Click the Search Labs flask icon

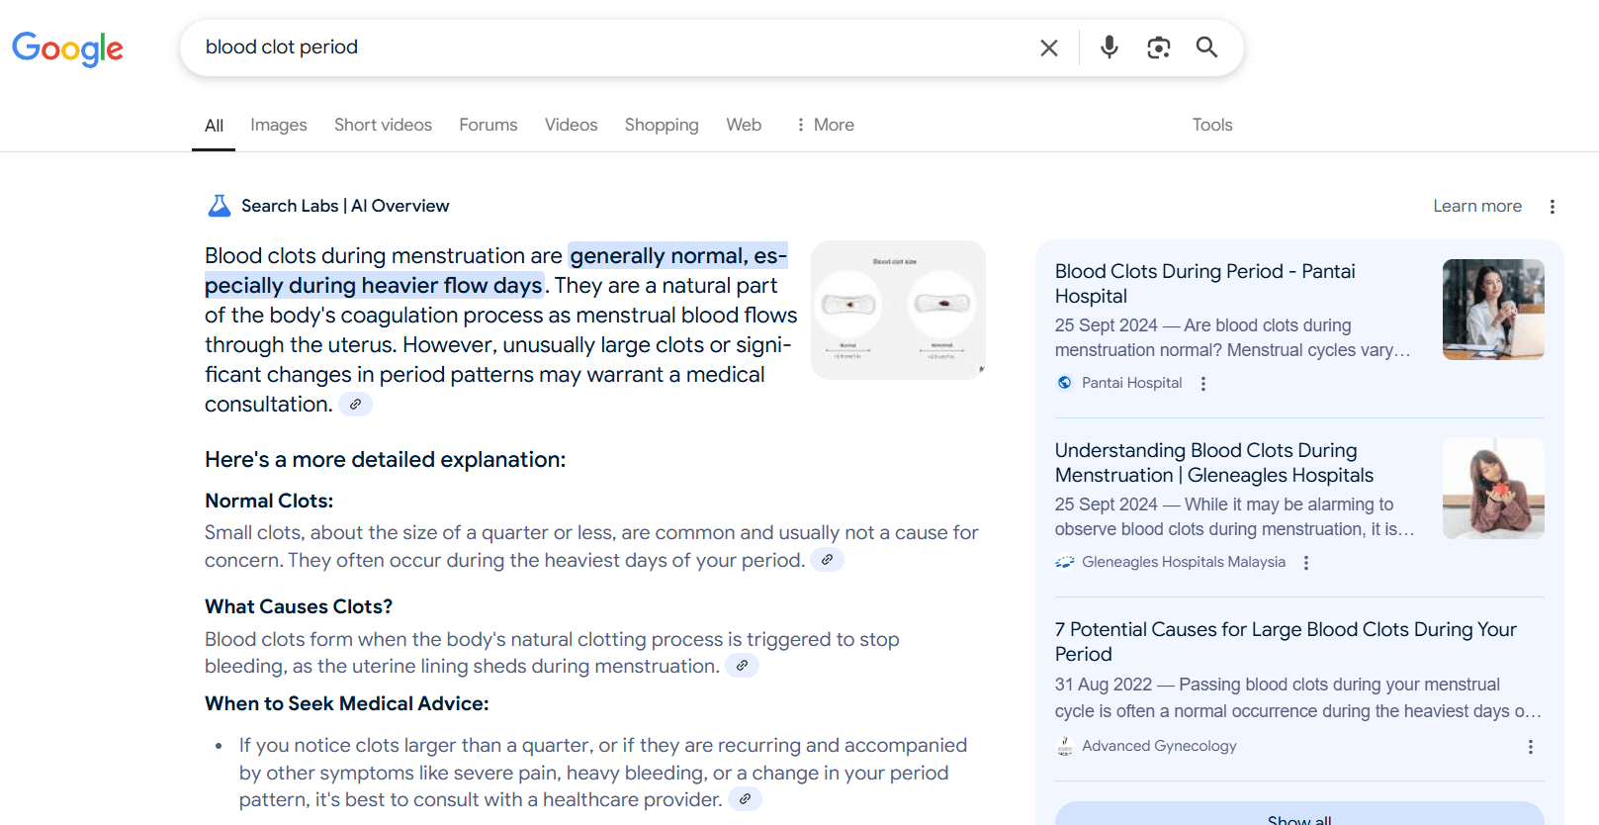pyautogui.click(x=220, y=206)
